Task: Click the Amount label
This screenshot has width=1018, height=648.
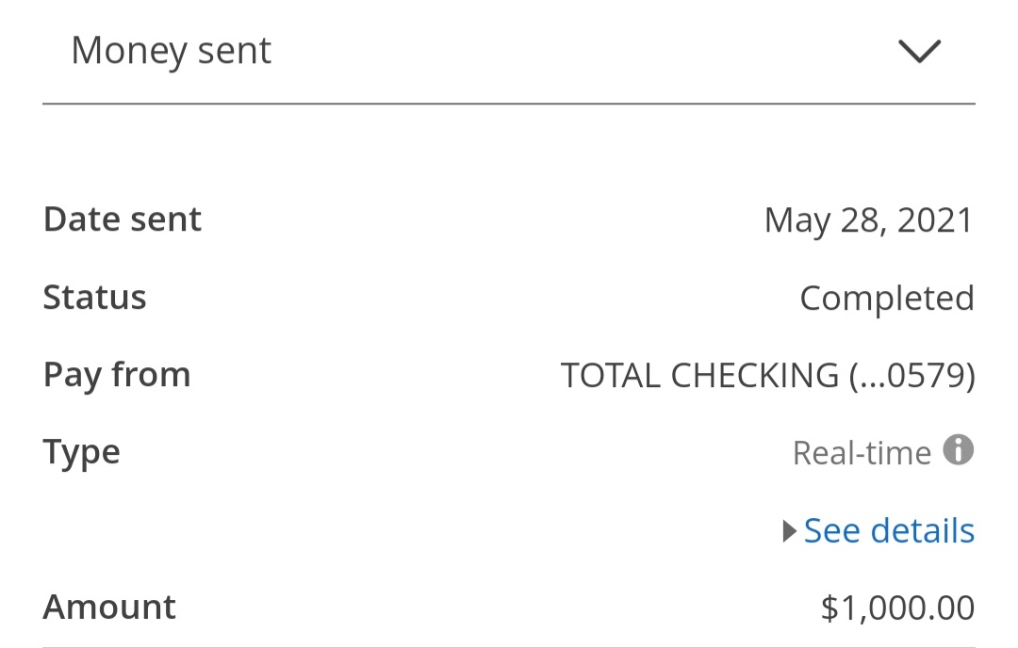Action: [109, 607]
